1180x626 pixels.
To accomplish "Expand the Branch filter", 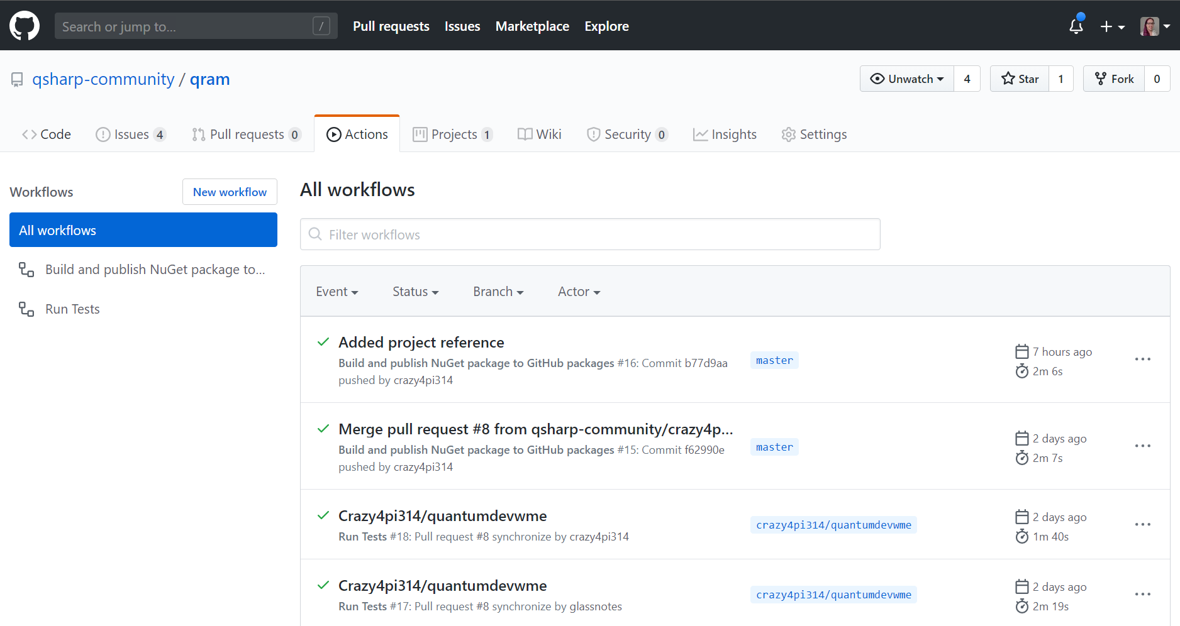I will (498, 292).
